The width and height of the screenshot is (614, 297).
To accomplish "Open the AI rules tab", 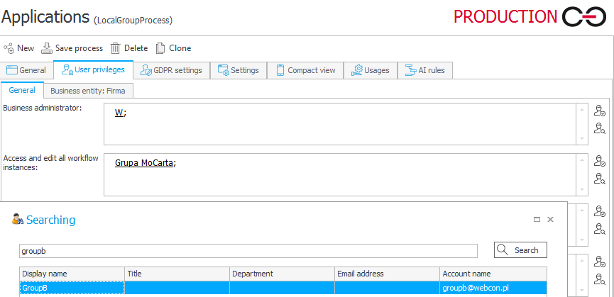I will click(425, 70).
